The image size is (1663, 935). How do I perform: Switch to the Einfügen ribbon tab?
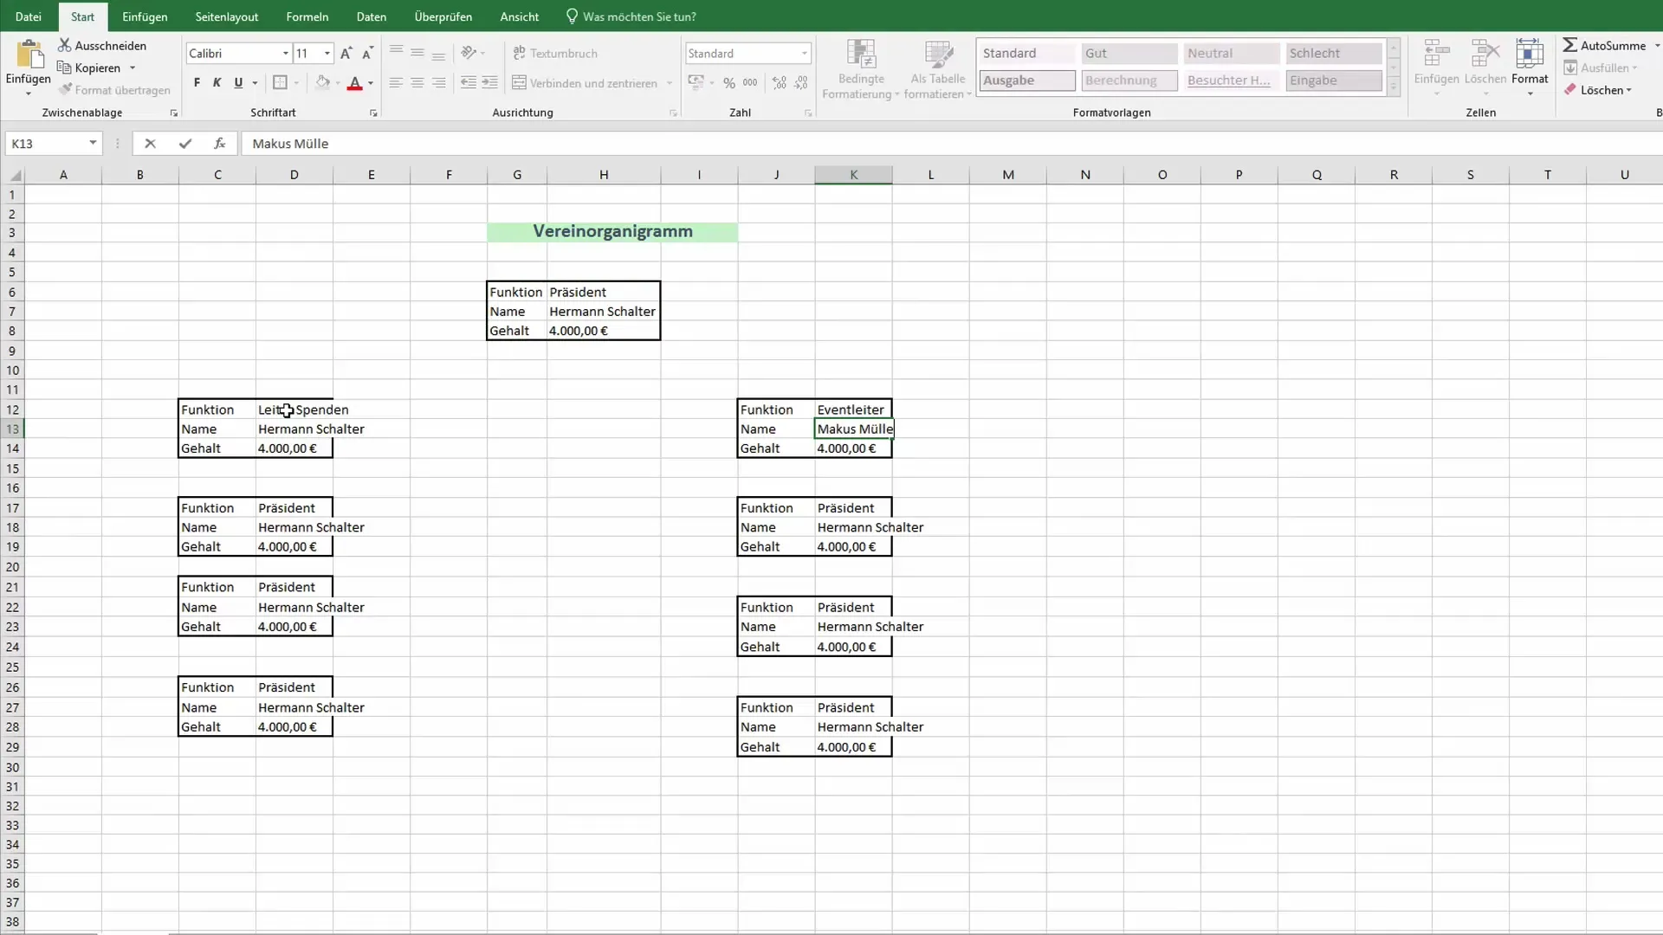click(145, 16)
